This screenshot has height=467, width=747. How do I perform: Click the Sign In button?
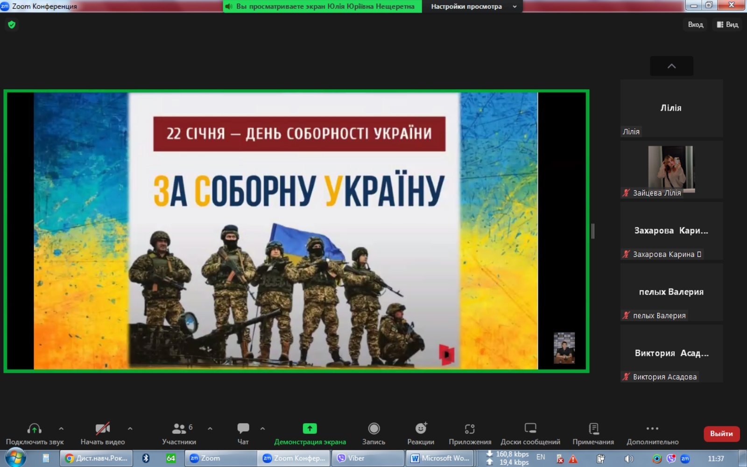pyautogui.click(x=695, y=25)
